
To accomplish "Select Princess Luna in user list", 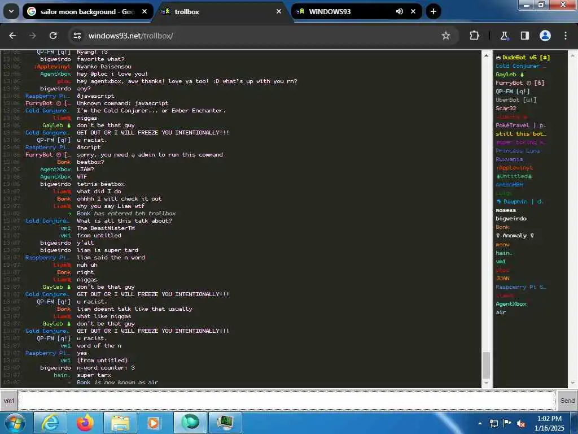I will 518,151.
